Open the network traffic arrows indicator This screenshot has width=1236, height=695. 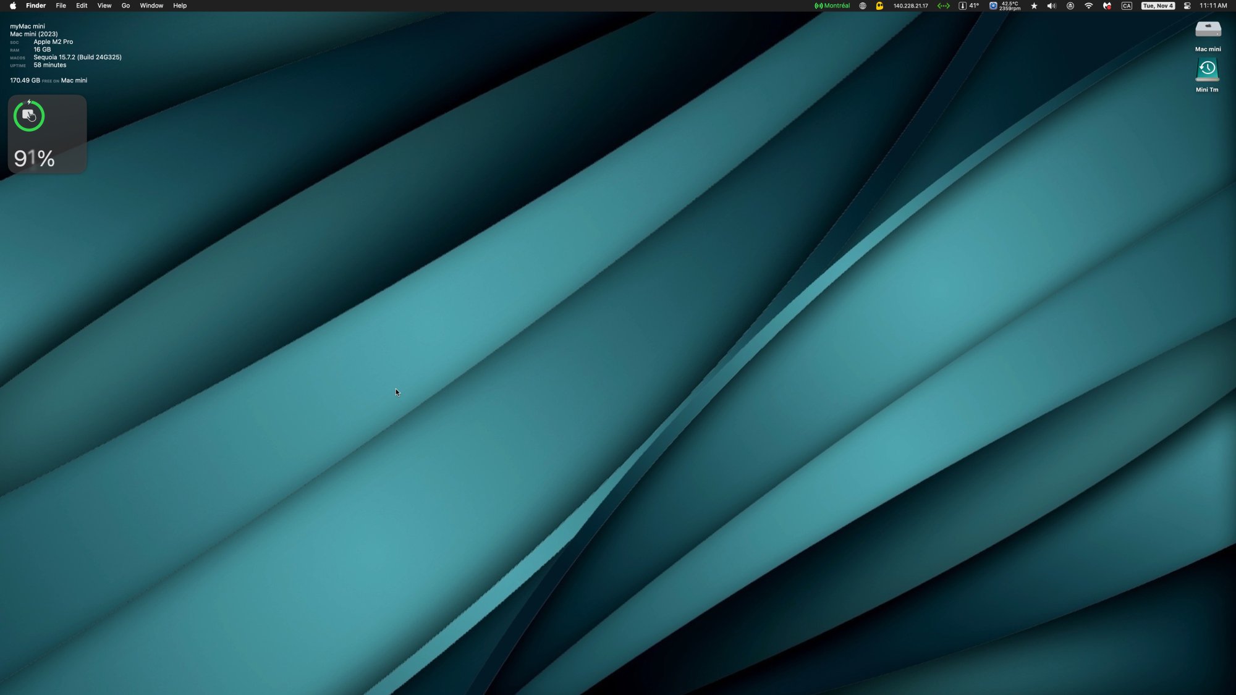click(944, 6)
